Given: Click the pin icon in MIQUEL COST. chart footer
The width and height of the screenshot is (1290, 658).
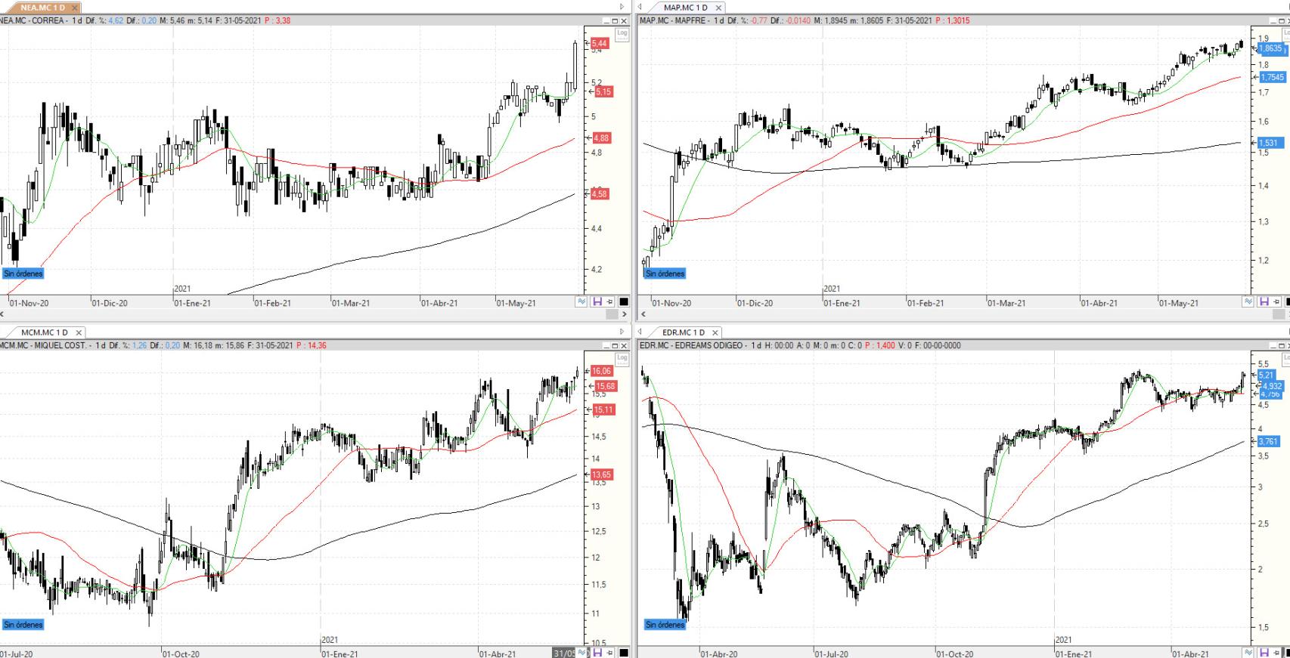Looking at the screenshot, I should pyautogui.click(x=609, y=652).
